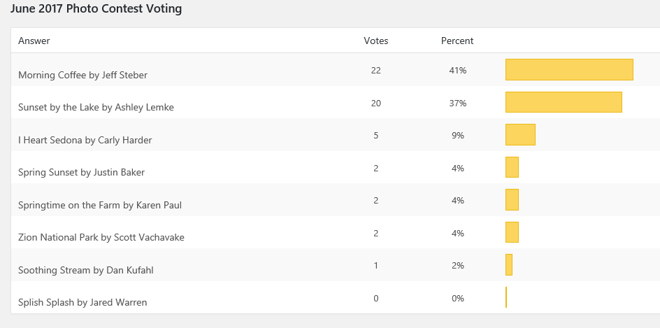The image size is (660, 328).
Task: Click the Votes column header
Action: pyautogui.click(x=376, y=41)
